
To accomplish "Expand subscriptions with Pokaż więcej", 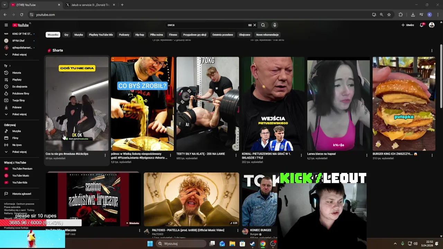I will point(19,55).
